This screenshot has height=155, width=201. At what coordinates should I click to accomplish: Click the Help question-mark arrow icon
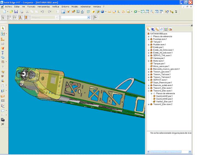(167, 12)
